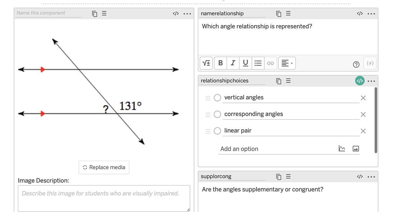The height and width of the screenshot is (212, 398).
Task: Choose the 'corresponding angles' radio button
Action: coord(218,114)
